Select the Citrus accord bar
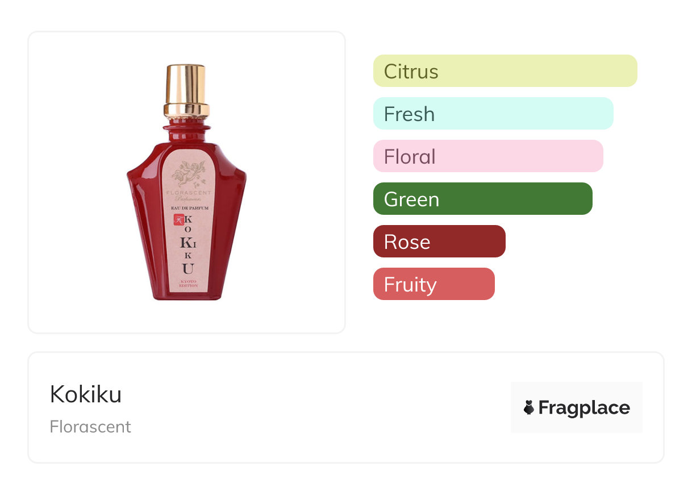692x491 pixels. point(505,71)
